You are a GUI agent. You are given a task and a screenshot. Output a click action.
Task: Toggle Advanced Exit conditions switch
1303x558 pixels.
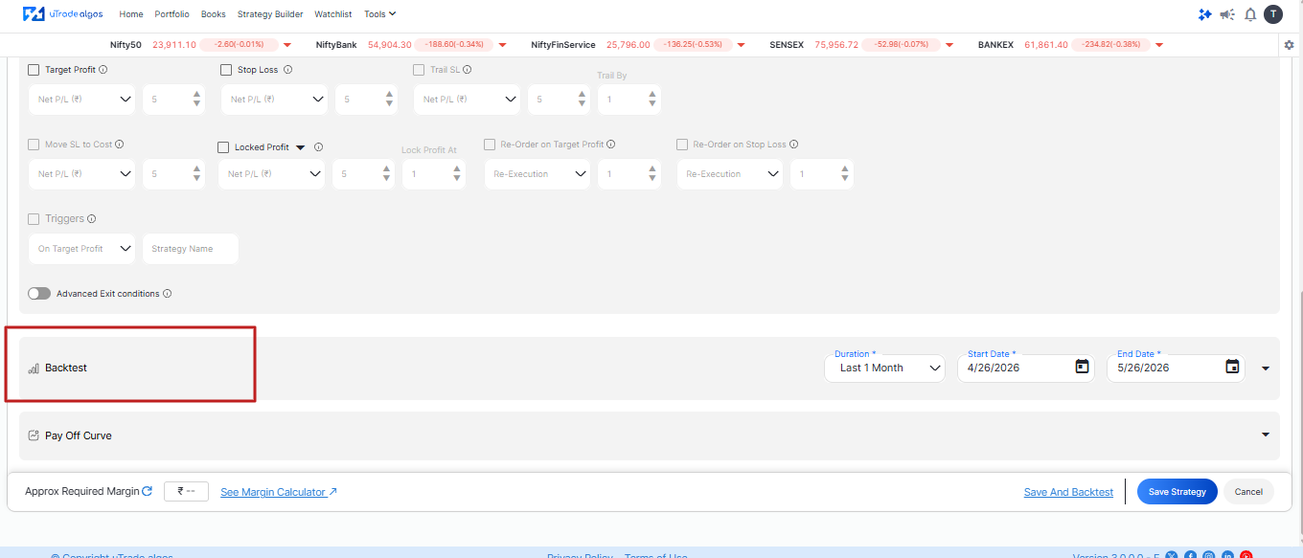click(x=39, y=294)
